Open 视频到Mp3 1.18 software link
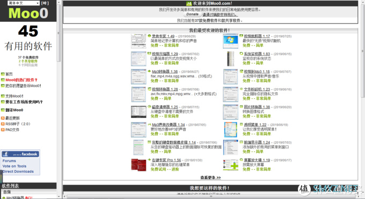The height and width of the screenshot is (199, 365). click(x=257, y=72)
